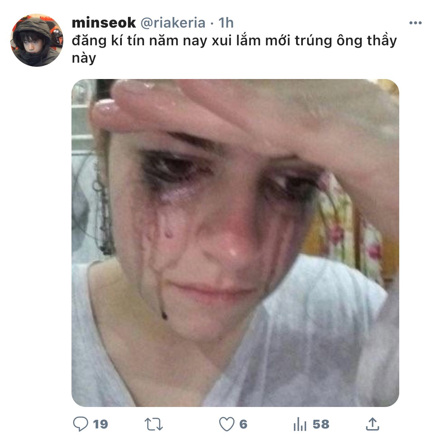Click the "1h" tweet timestamp
This screenshot has width=437, height=440.
coord(226,23)
